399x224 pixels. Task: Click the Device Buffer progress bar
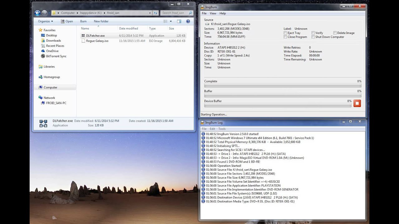(x=278, y=105)
